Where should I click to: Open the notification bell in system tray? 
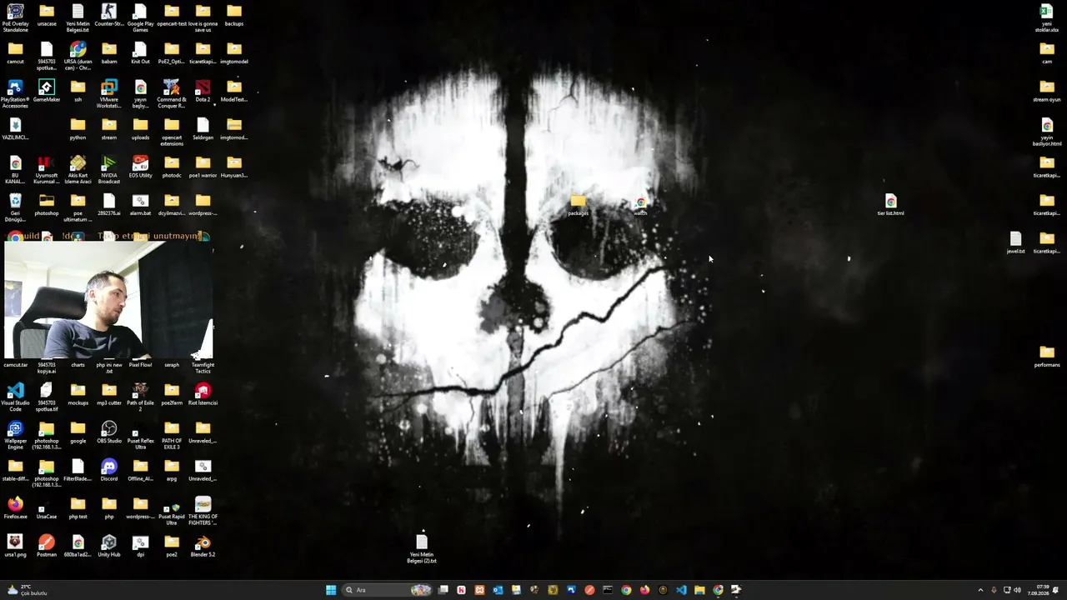point(1056,590)
